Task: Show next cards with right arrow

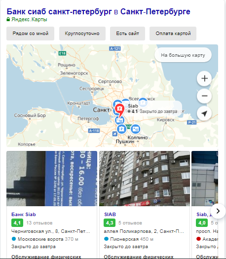Action: pos(218,211)
